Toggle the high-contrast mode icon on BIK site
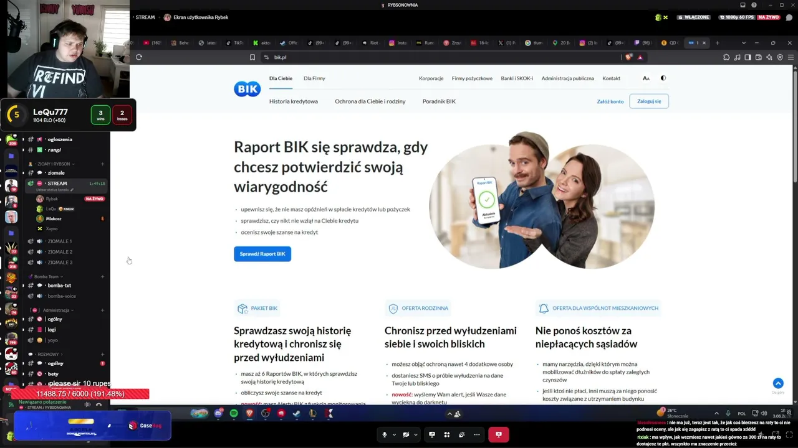The width and height of the screenshot is (798, 448). tap(663, 78)
